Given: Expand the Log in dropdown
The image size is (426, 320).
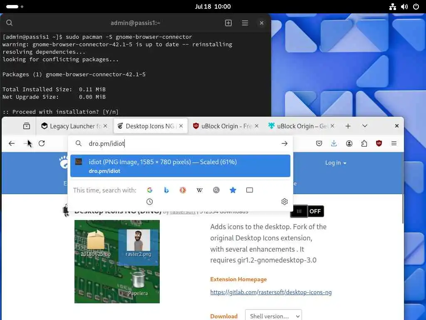Looking at the screenshot, I should pyautogui.click(x=336, y=163).
